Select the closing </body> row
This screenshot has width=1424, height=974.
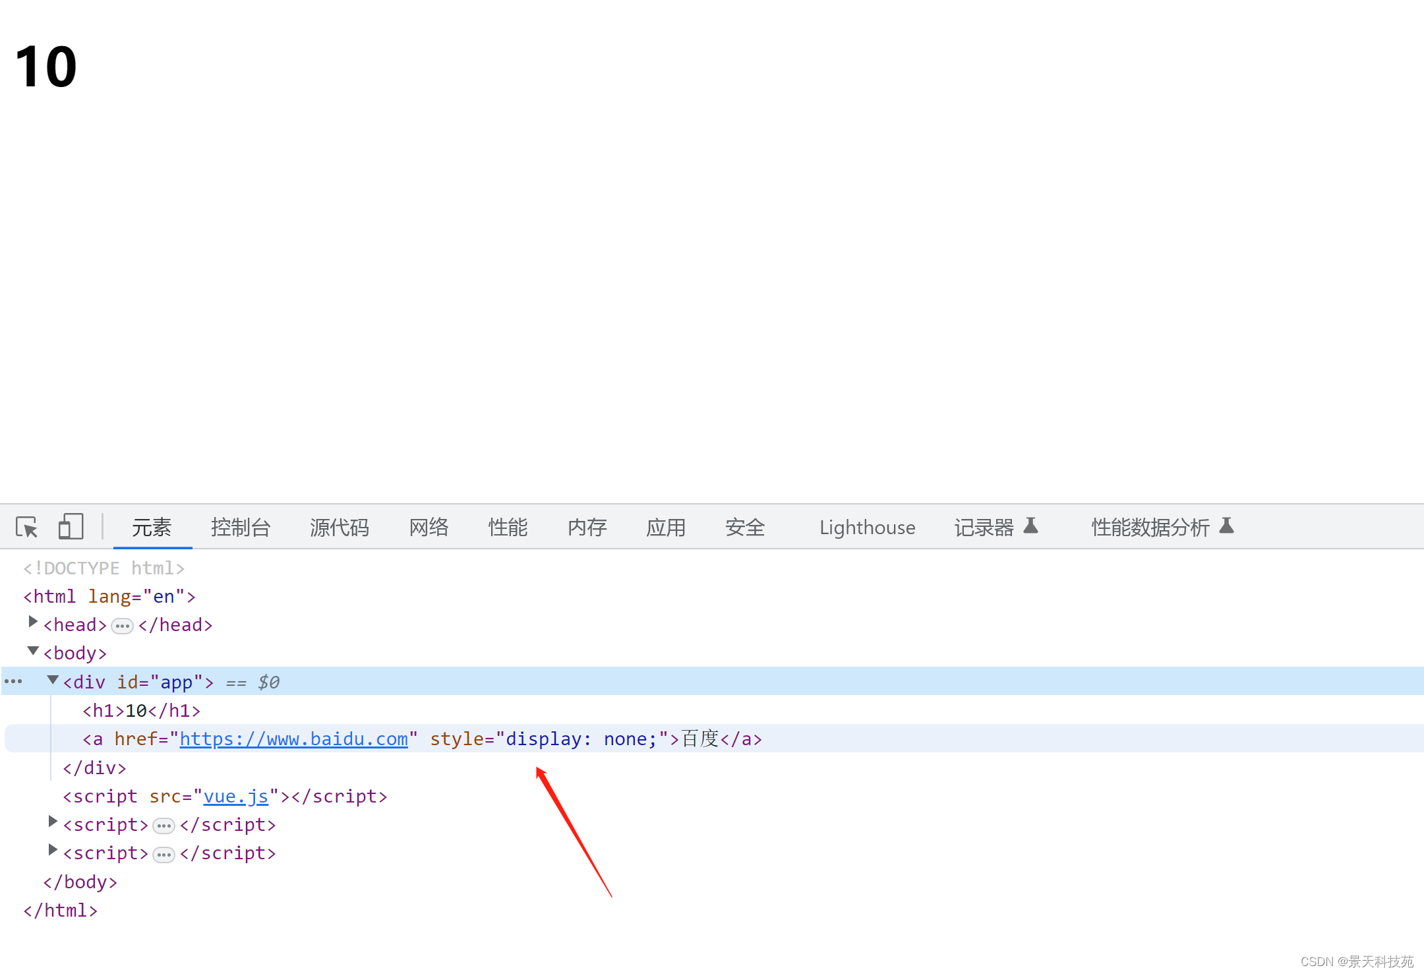coord(80,882)
